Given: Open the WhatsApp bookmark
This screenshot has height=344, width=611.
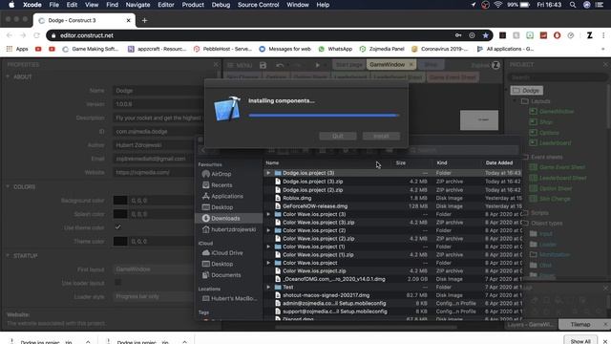Looking at the screenshot, I should (x=335, y=49).
